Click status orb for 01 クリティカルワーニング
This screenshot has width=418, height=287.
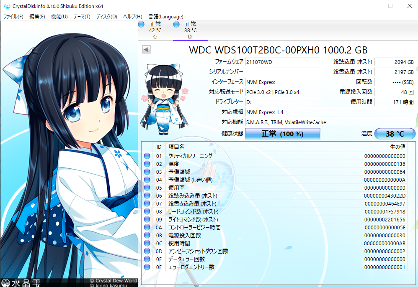pos(147,156)
